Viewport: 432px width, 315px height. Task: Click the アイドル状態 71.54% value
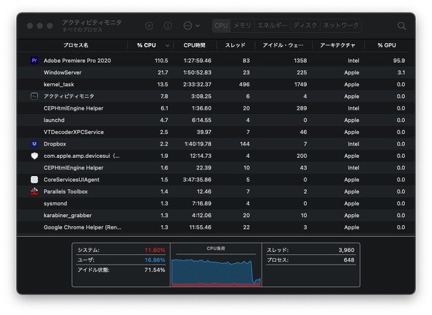coord(154,270)
